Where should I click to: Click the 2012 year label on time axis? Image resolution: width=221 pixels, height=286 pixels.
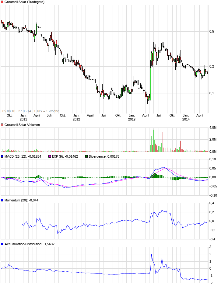76,119
